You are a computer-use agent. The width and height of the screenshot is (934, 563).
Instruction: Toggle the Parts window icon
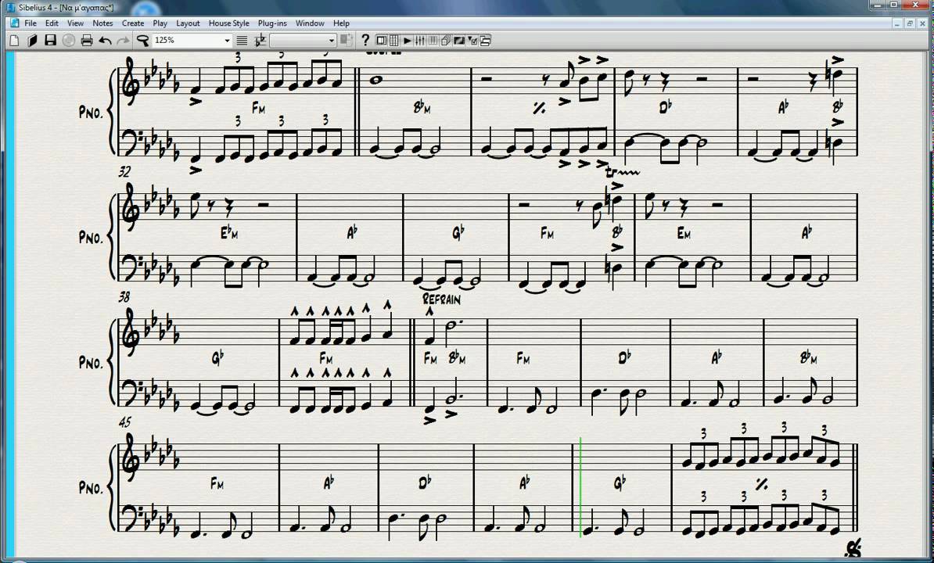[446, 41]
